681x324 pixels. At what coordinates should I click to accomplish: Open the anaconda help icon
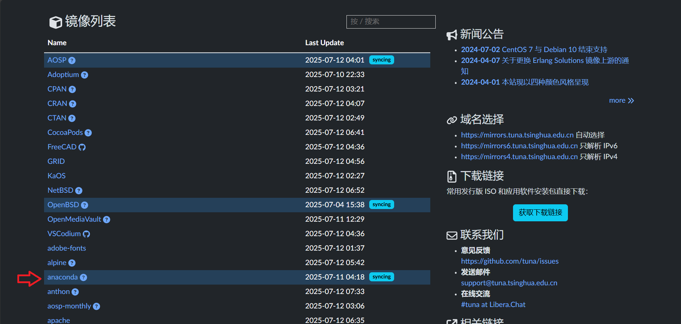83,277
